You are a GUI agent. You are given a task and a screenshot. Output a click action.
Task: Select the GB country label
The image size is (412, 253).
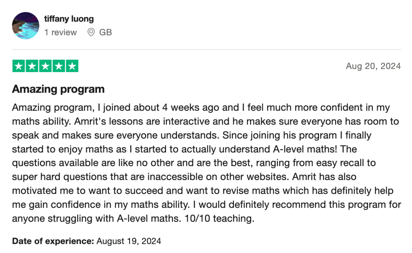[x=105, y=32]
